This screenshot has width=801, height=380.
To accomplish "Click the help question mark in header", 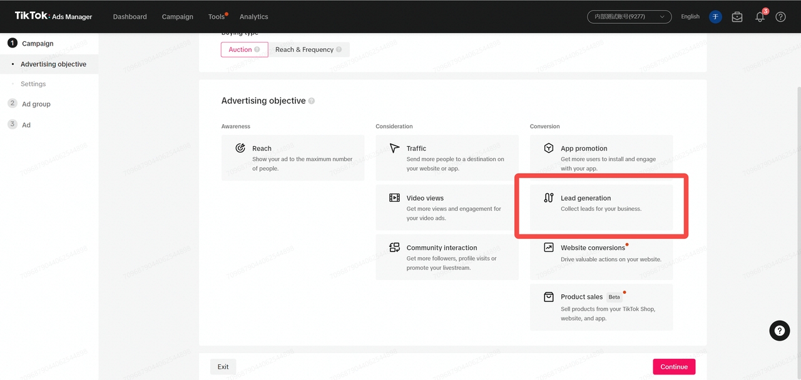I will 780,17.
